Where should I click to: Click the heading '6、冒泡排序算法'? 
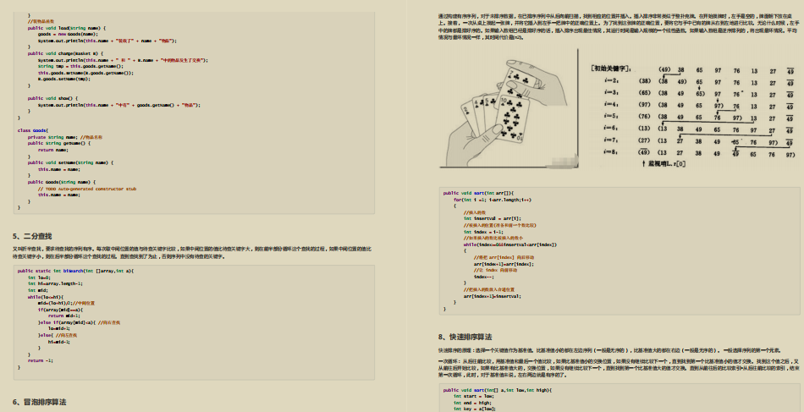pos(40,402)
